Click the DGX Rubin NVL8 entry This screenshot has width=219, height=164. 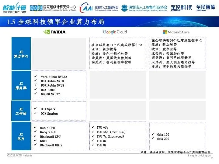click(52, 85)
